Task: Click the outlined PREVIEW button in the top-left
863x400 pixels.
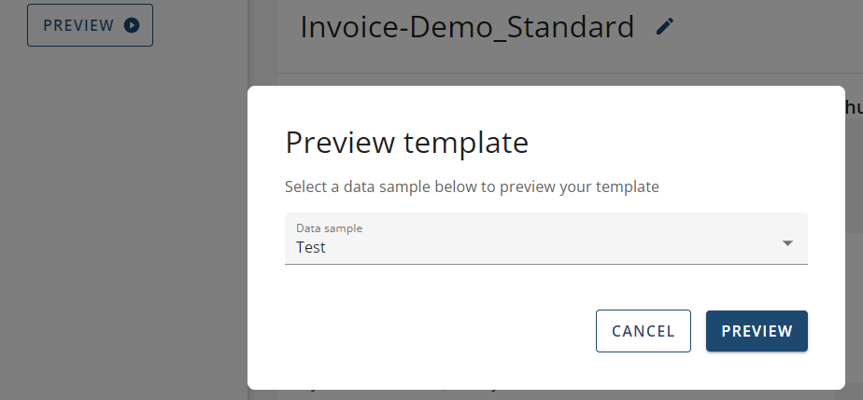Action: tap(90, 25)
